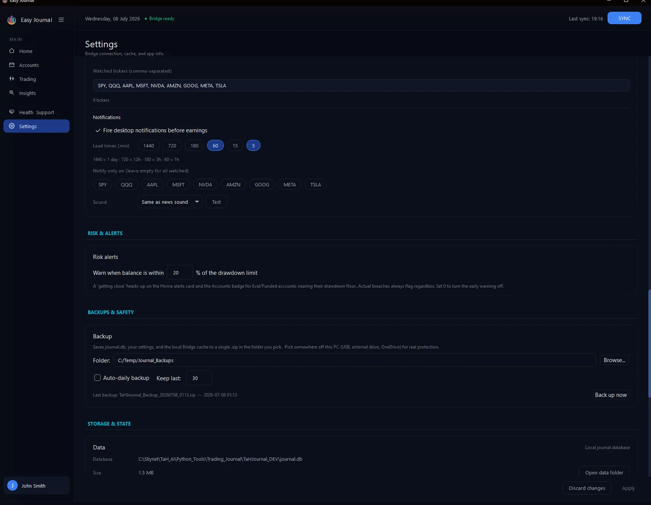Open the Trading section
This screenshot has width=651, height=505.
(x=36, y=79)
